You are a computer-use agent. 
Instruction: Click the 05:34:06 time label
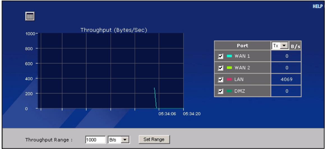(x=167, y=114)
